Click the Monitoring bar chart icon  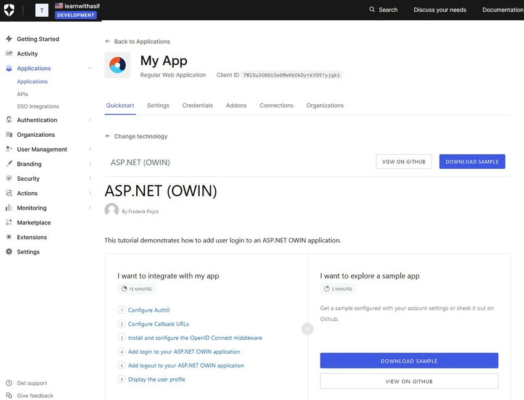[9, 208]
